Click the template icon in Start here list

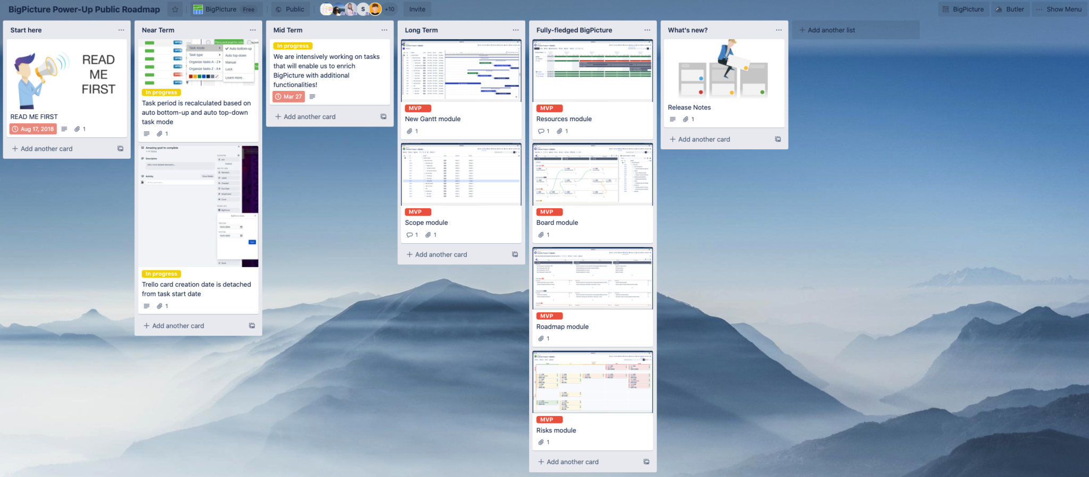tap(120, 149)
